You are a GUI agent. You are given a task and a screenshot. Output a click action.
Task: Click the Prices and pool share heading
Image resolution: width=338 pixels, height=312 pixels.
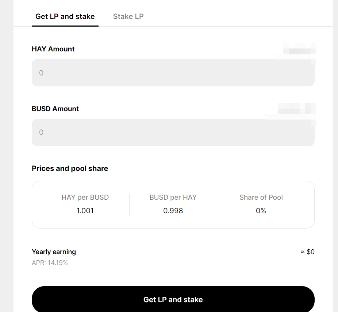point(70,168)
